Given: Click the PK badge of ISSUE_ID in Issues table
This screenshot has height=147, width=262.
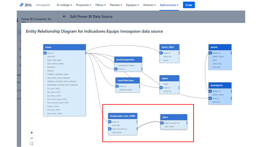Looking at the screenshot, I should click(x=45, y=53).
